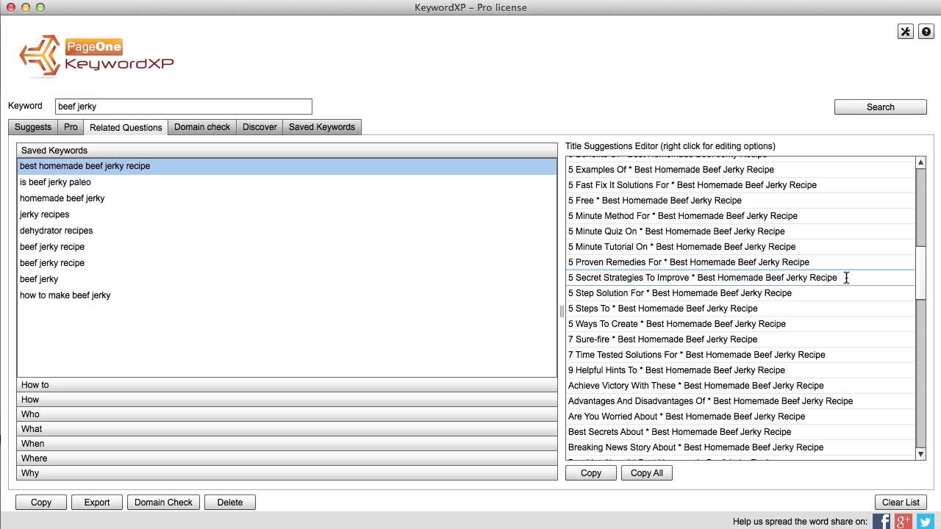The height and width of the screenshot is (529, 941).
Task: Click the Domain Check button at bottom
Action: (x=163, y=503)
